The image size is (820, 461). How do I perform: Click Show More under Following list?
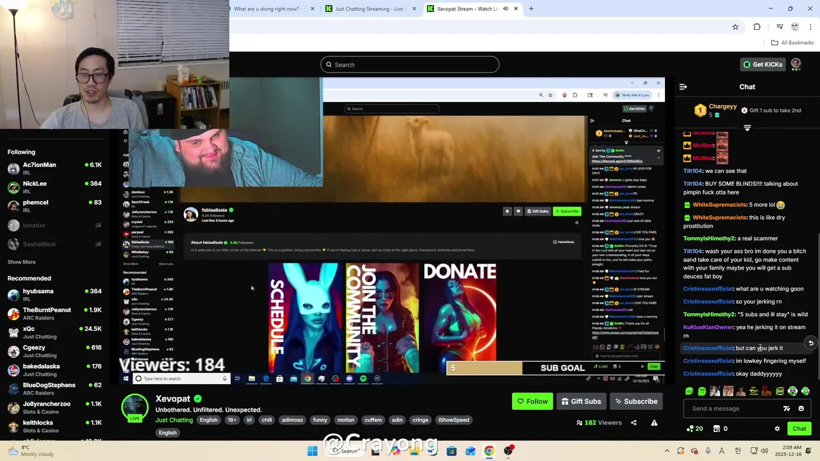pos(22,262)
